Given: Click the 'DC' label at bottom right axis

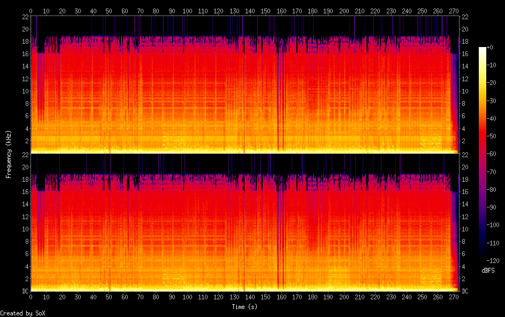Looking at the screenshot, I should coord(465,291).
